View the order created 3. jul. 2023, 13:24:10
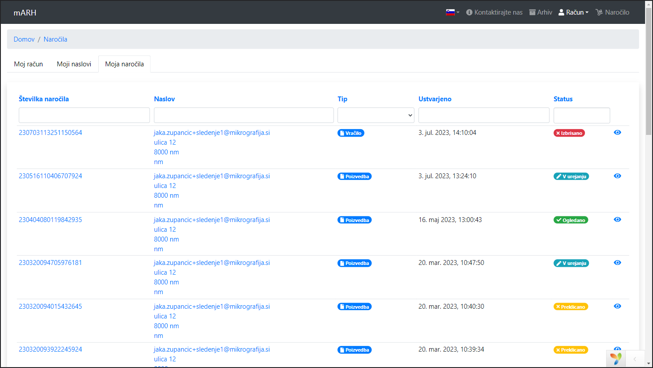Viewport: 653px width, 368px height. pyautogui.click(x=617, y=176)
